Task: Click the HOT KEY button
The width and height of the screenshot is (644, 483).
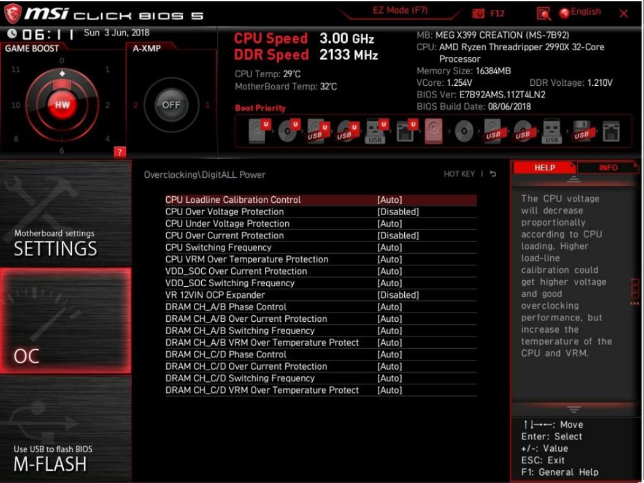Action: 459,174
